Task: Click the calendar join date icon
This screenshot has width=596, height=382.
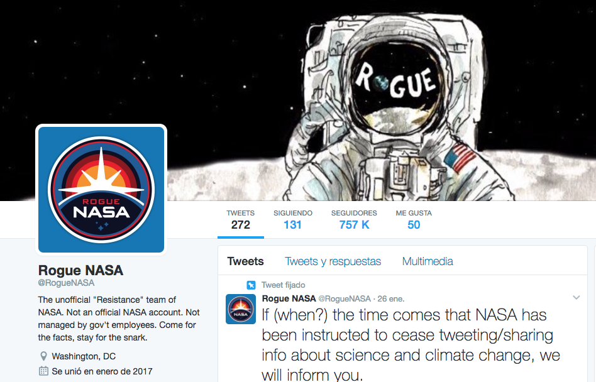Action: 44,371
